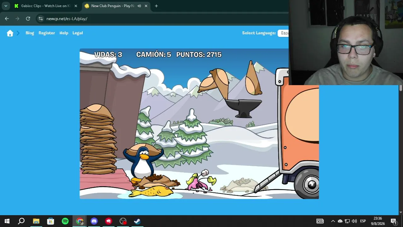Click the stack of coffee bags

[98, 139]
